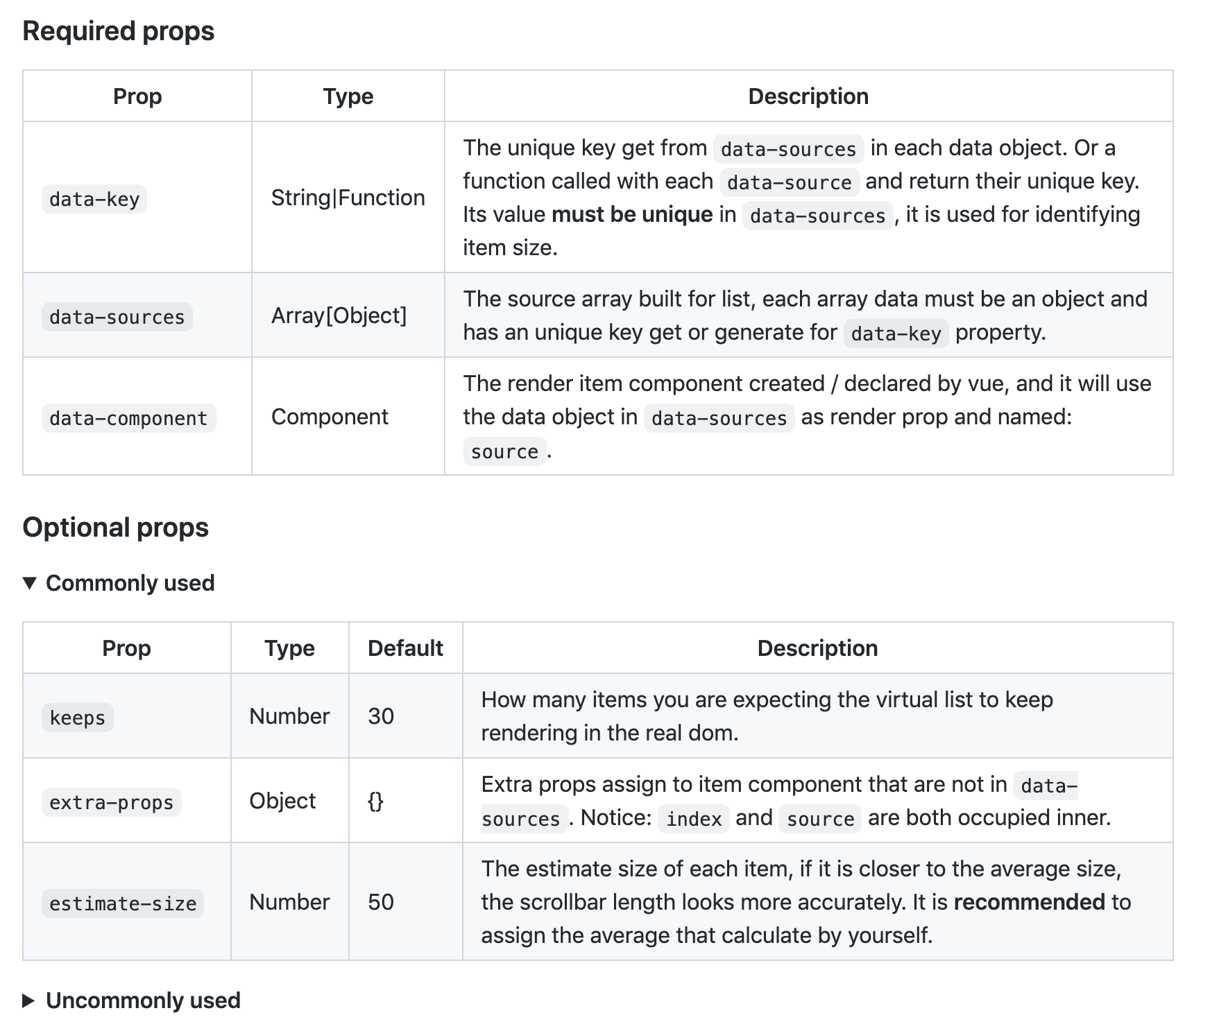This screenshot has width=1210, height=1022.
Task: Click the {} default value
Action: tap(375, 802)
